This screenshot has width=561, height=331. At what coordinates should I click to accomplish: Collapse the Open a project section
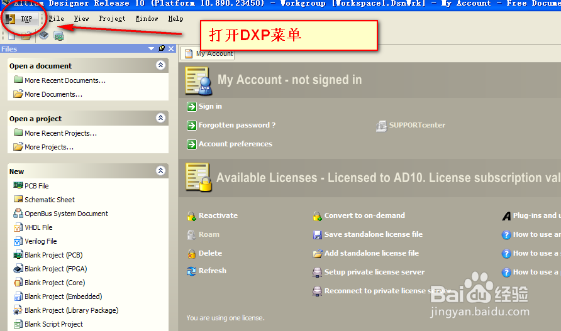coord(160,118)
